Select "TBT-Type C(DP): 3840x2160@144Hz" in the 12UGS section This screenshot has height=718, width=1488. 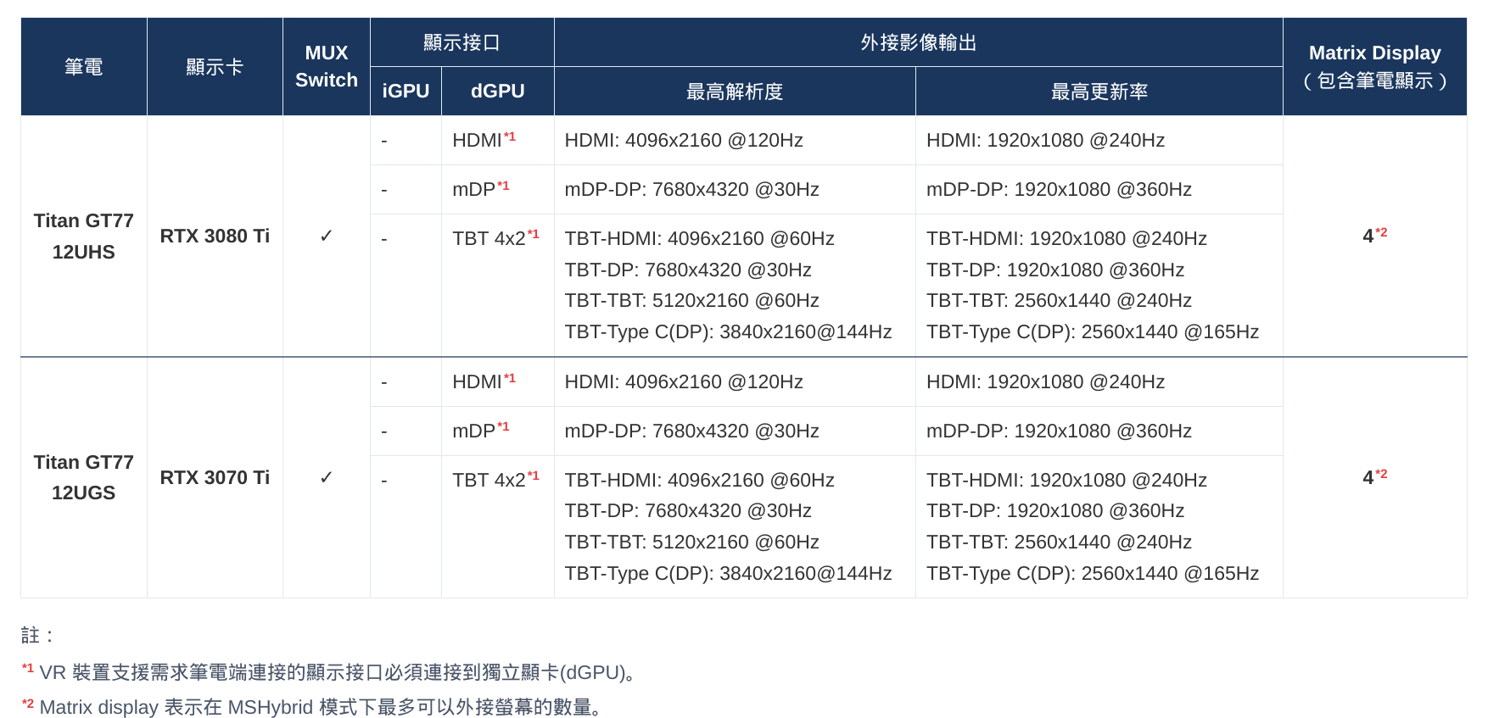click(x=728, y=573)
